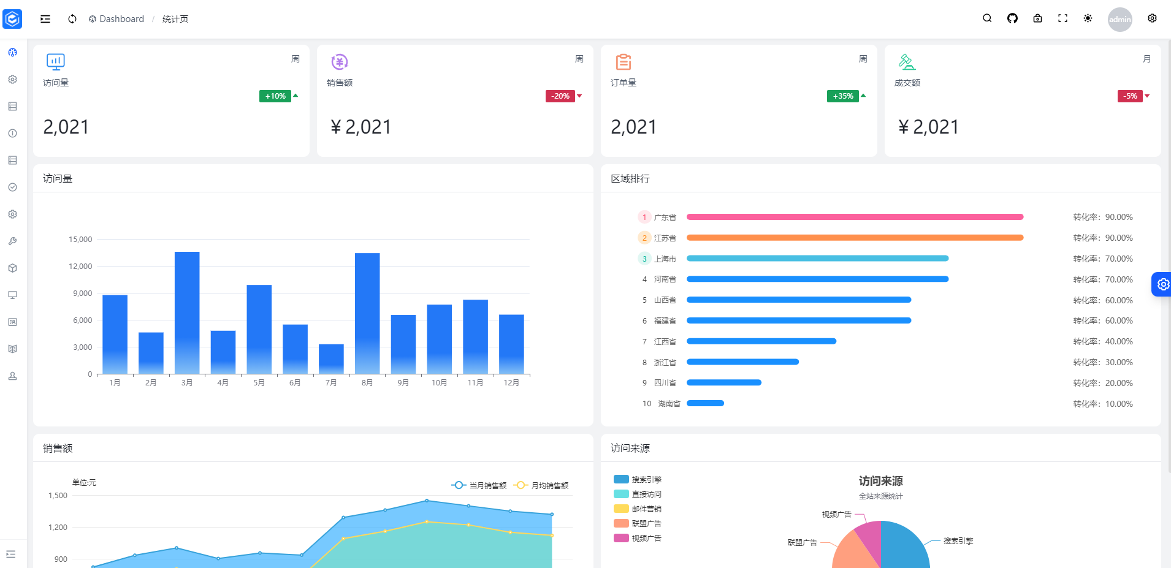The image size is (1171, 568).
Task: Click the rank 2 badge beside 江苏省
Action: coord(644,238)
